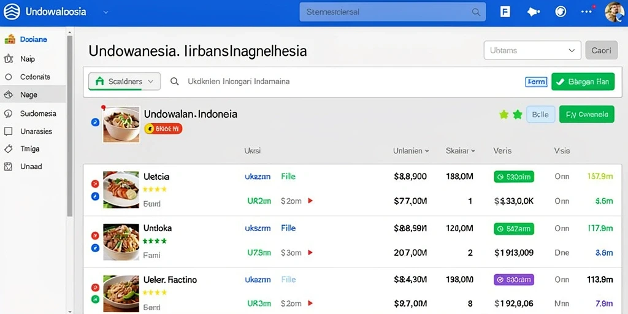Open the user profile avatar
628x314 pixels.
tap(615, 12)
